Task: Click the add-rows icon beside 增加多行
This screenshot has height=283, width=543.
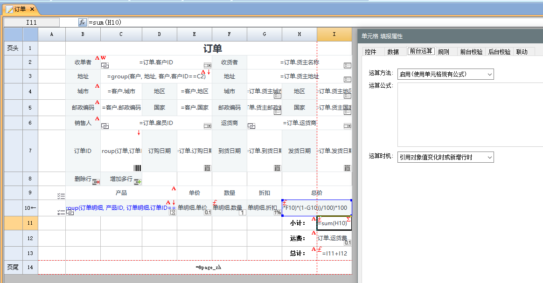Action: [138, 181]
